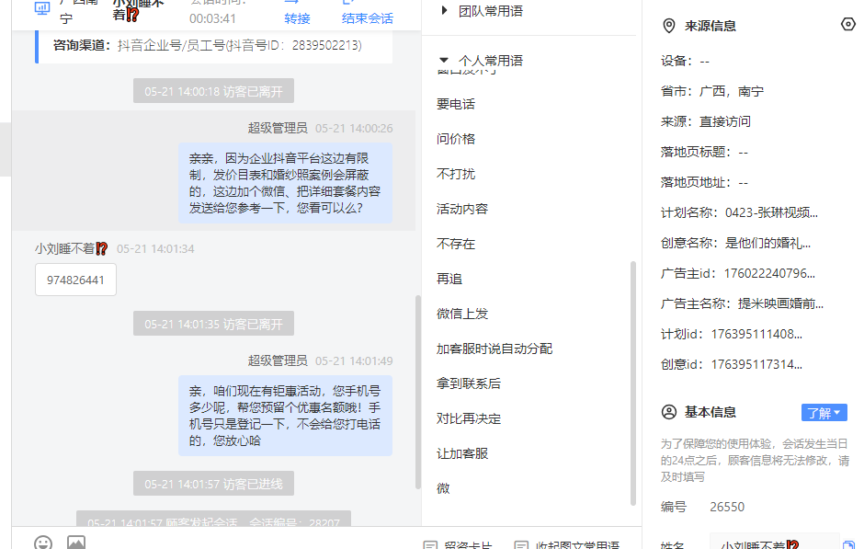Select the 微信上发 quick phrase
The width and height of the screenshot is (864, 549).
pyautogui.click(x=462, y=314)
